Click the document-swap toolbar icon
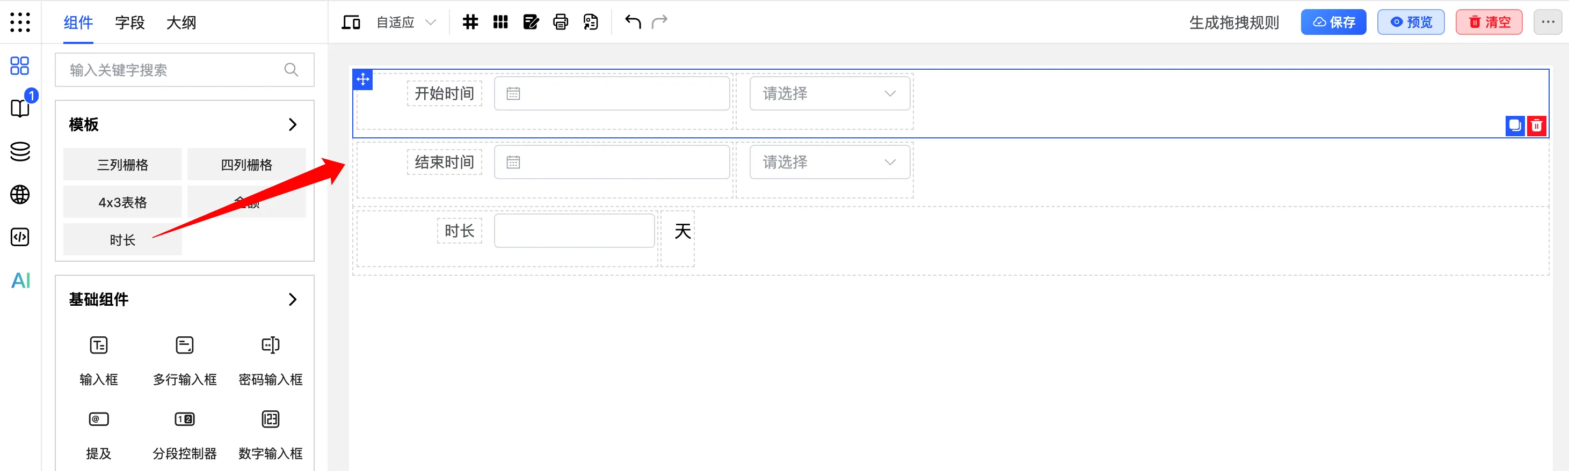1569x471 pixels. coord(590,23)
